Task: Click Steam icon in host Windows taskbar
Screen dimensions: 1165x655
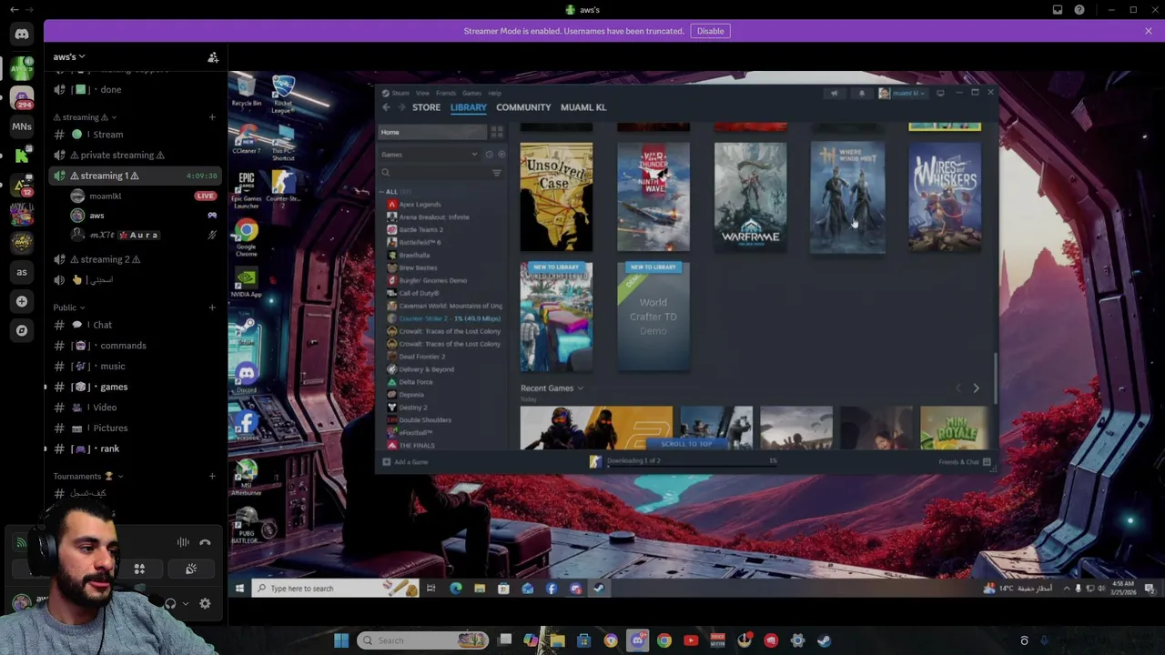Action: point(824,640)
